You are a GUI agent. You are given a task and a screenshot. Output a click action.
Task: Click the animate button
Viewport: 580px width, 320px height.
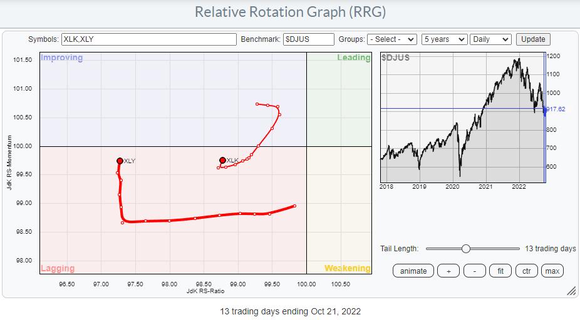[413, 271]
